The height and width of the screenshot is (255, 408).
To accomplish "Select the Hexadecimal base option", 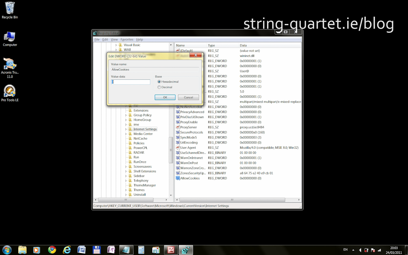I will coord(168,82).
